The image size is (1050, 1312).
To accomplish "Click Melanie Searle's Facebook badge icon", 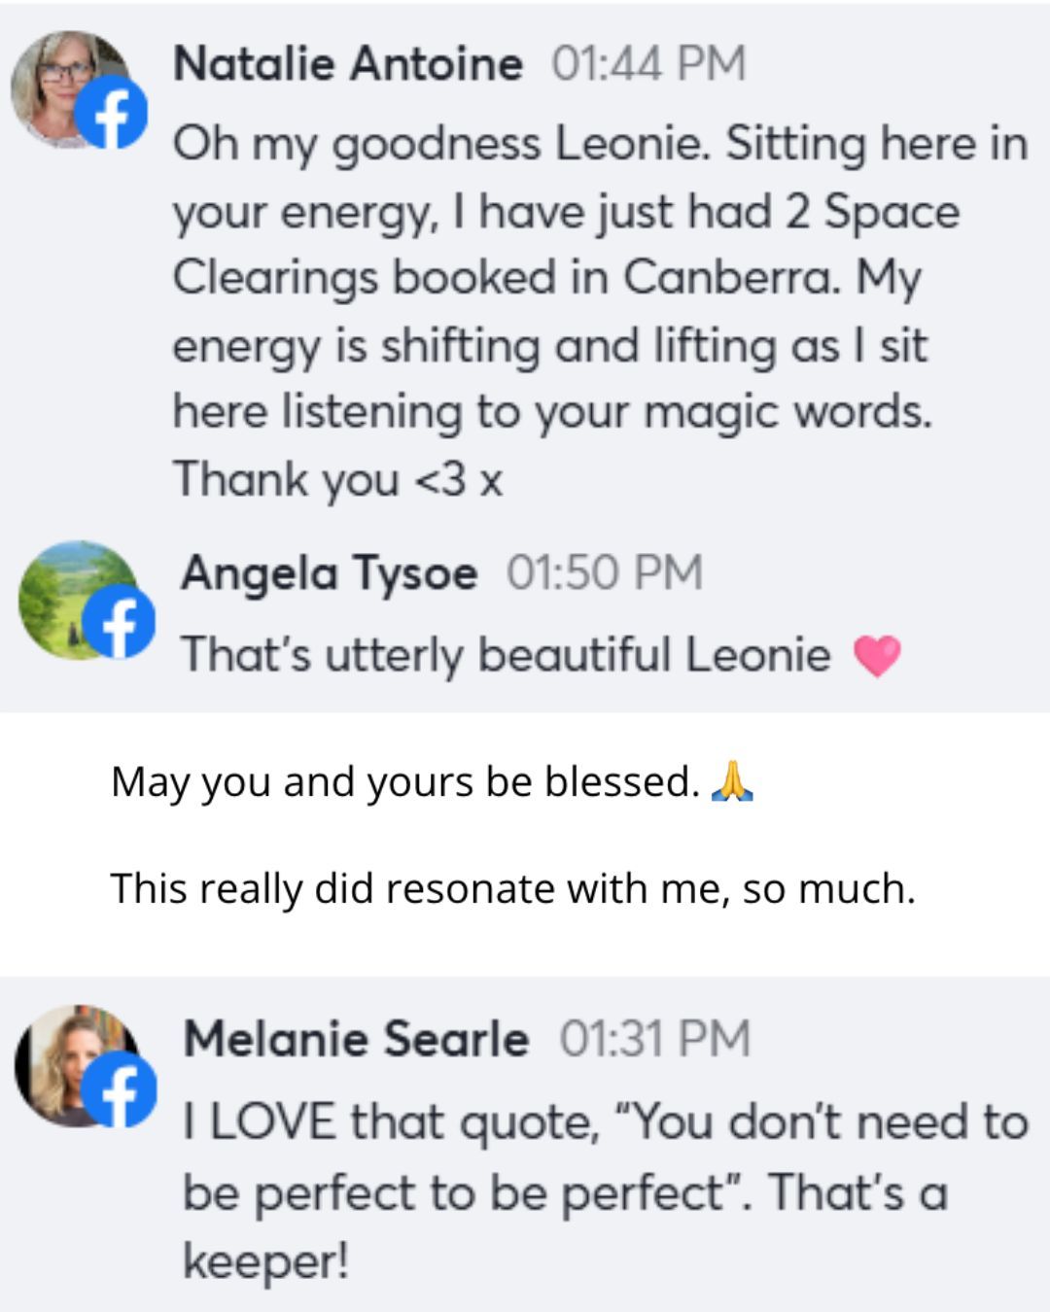I will coord(121,1089).
